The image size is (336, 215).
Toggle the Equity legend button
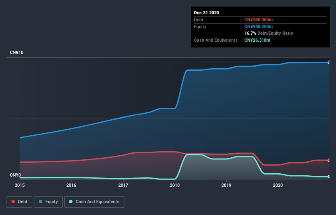(x=48, y=202)
